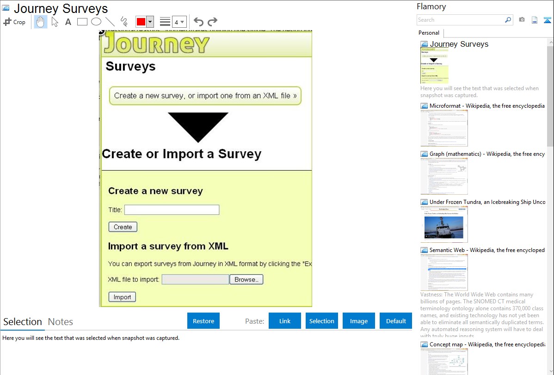Select 'Graph (mathematics) - Wikipedia' title
This screenshot has height=375, width=554.
click(487, 154)
